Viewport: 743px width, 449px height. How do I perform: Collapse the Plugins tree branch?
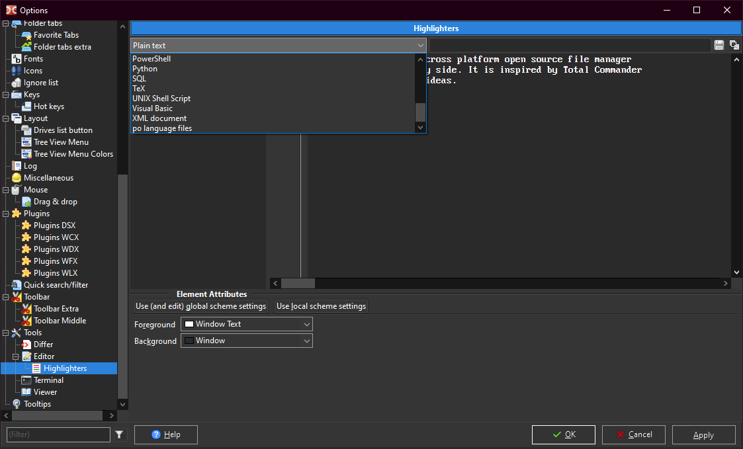6,214
